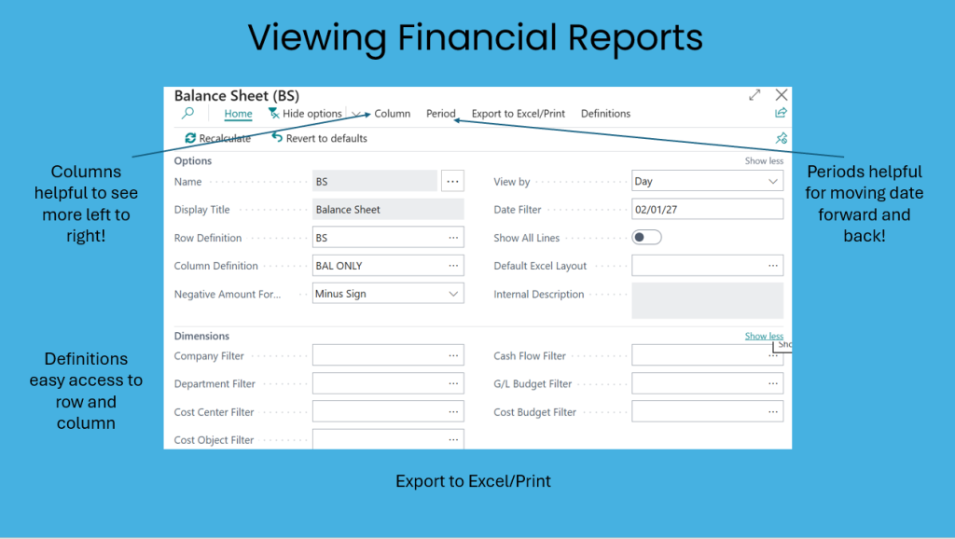Click Show less in the Options section
The width and height of the screenshot is (955, 539).
pos(763,161)
